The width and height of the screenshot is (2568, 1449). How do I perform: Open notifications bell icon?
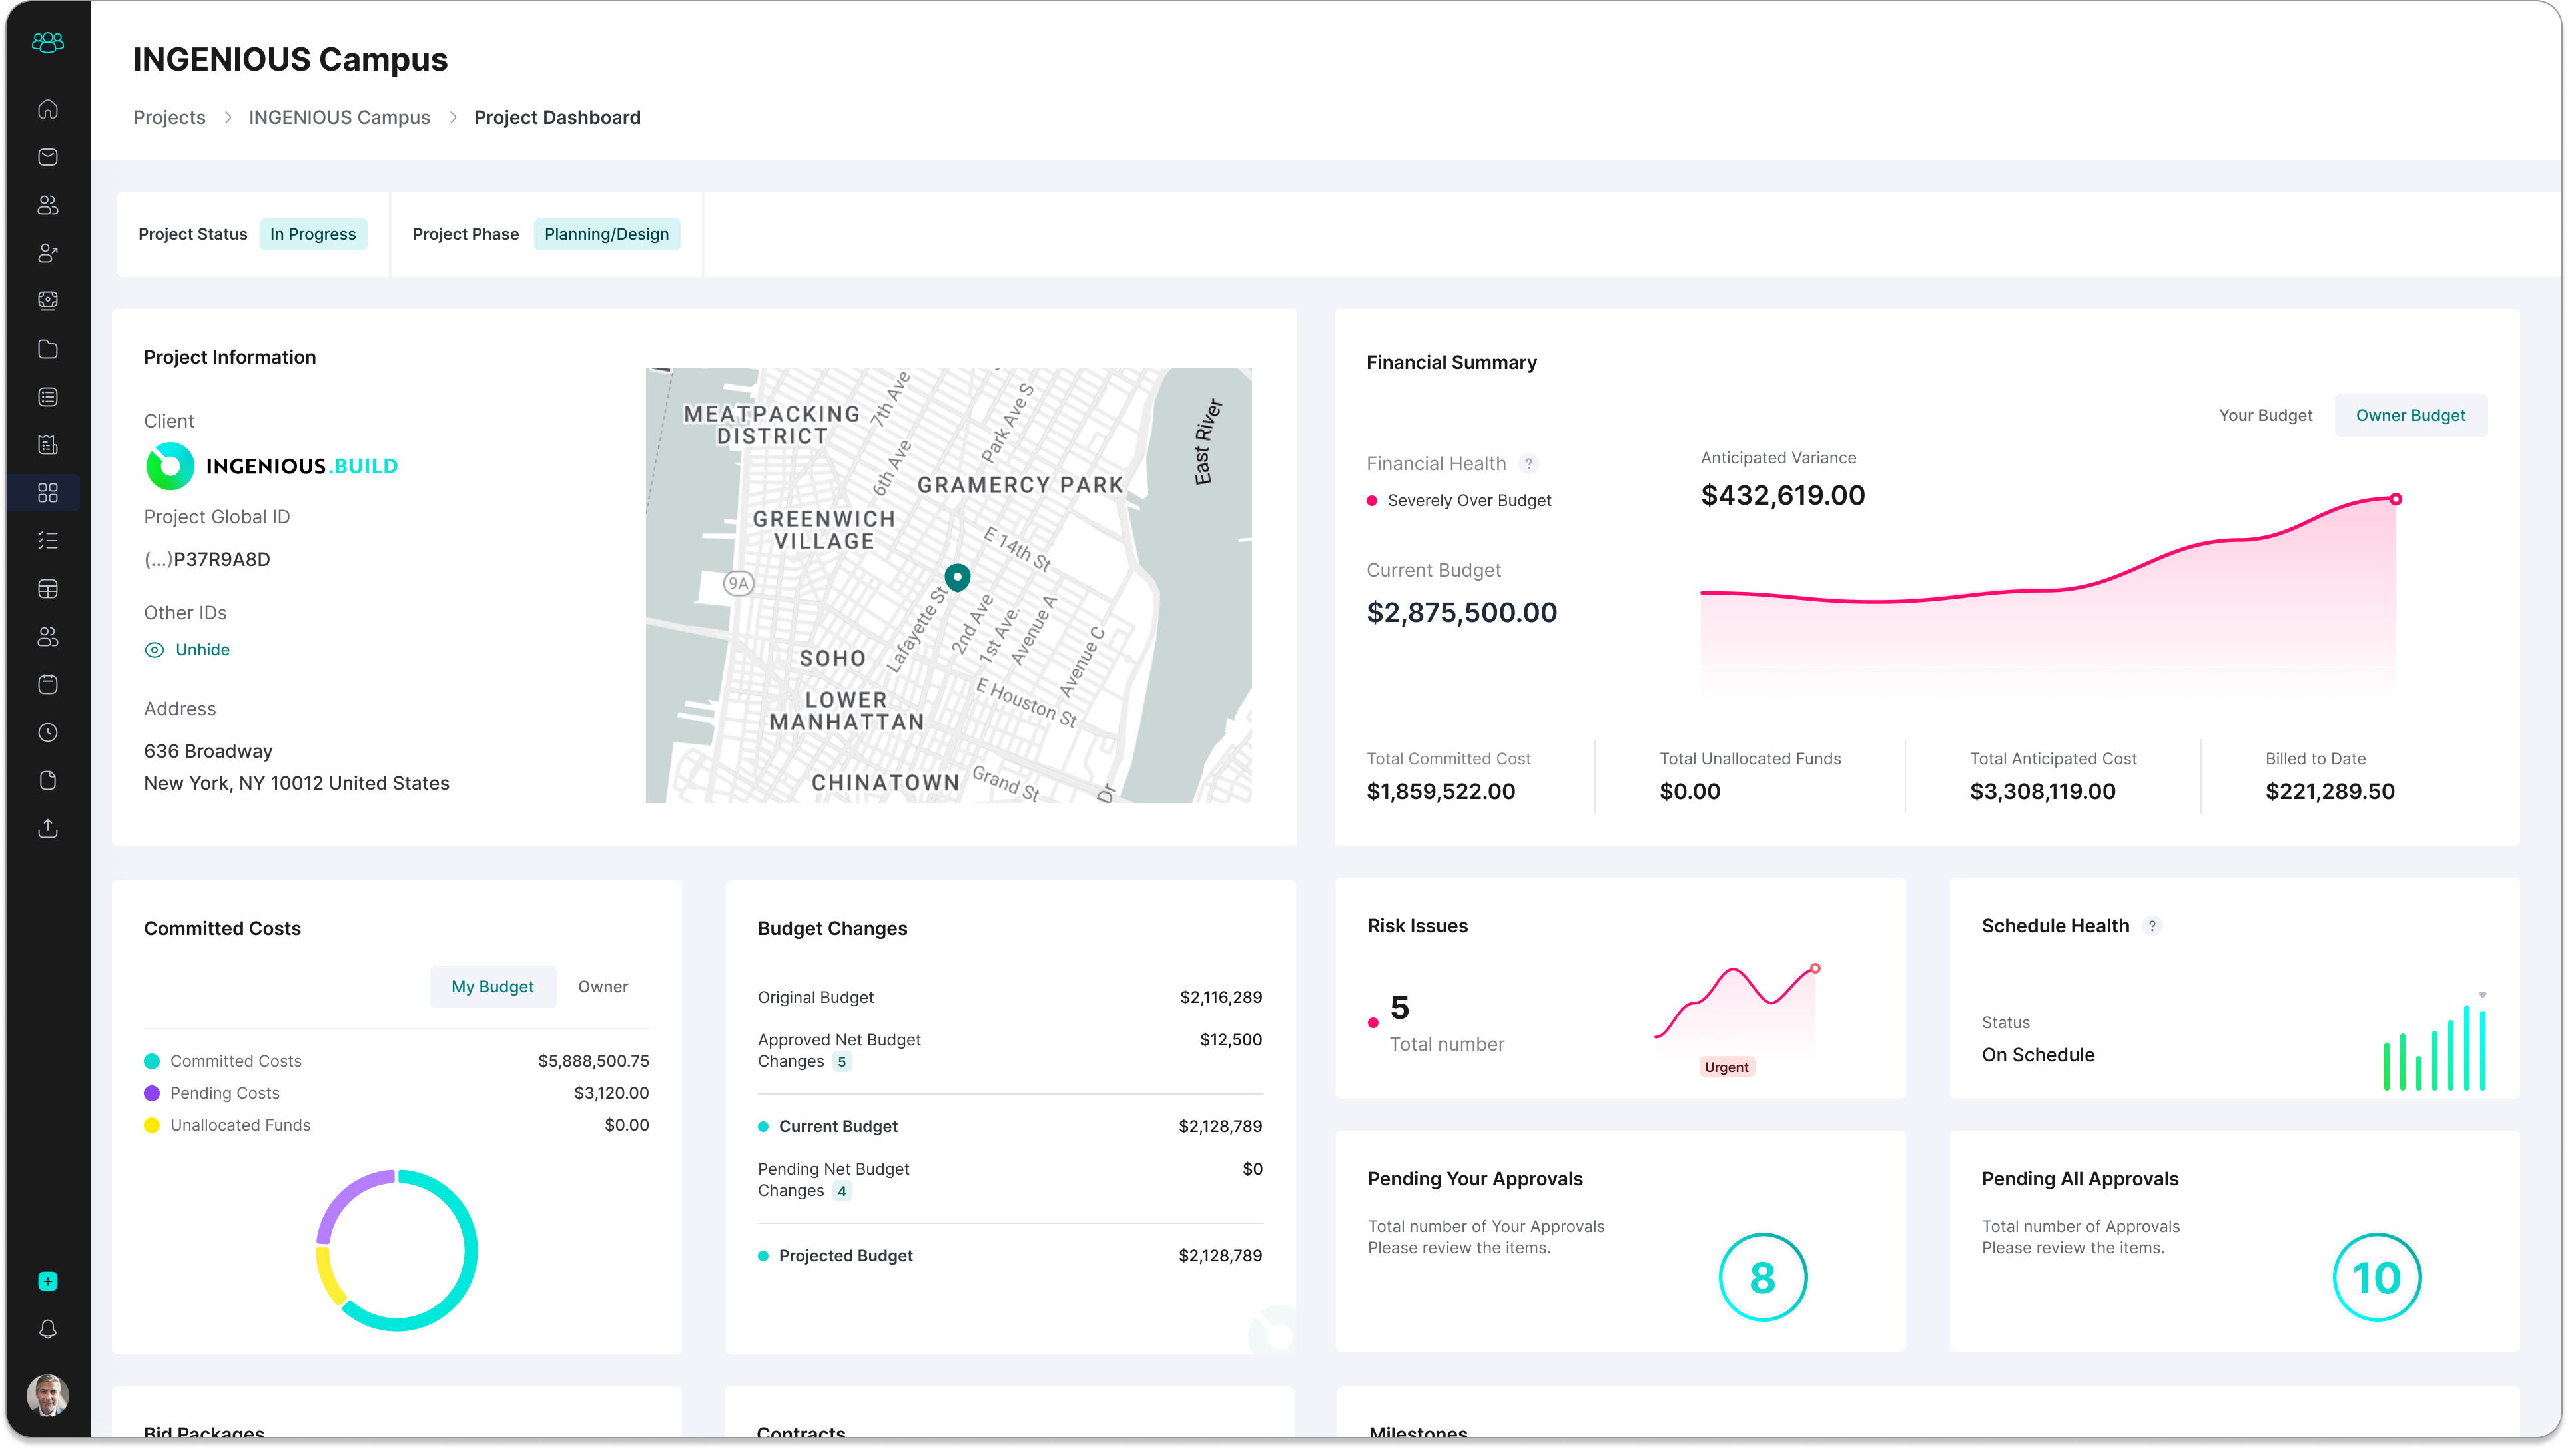click(x=48, y=1328)
